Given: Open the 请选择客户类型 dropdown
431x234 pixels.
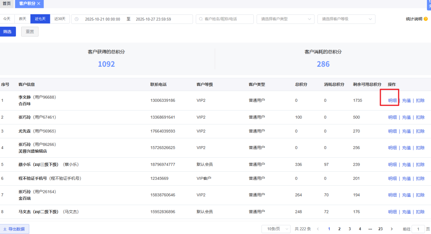Looking at the screenshot, I should click(285, 19).
